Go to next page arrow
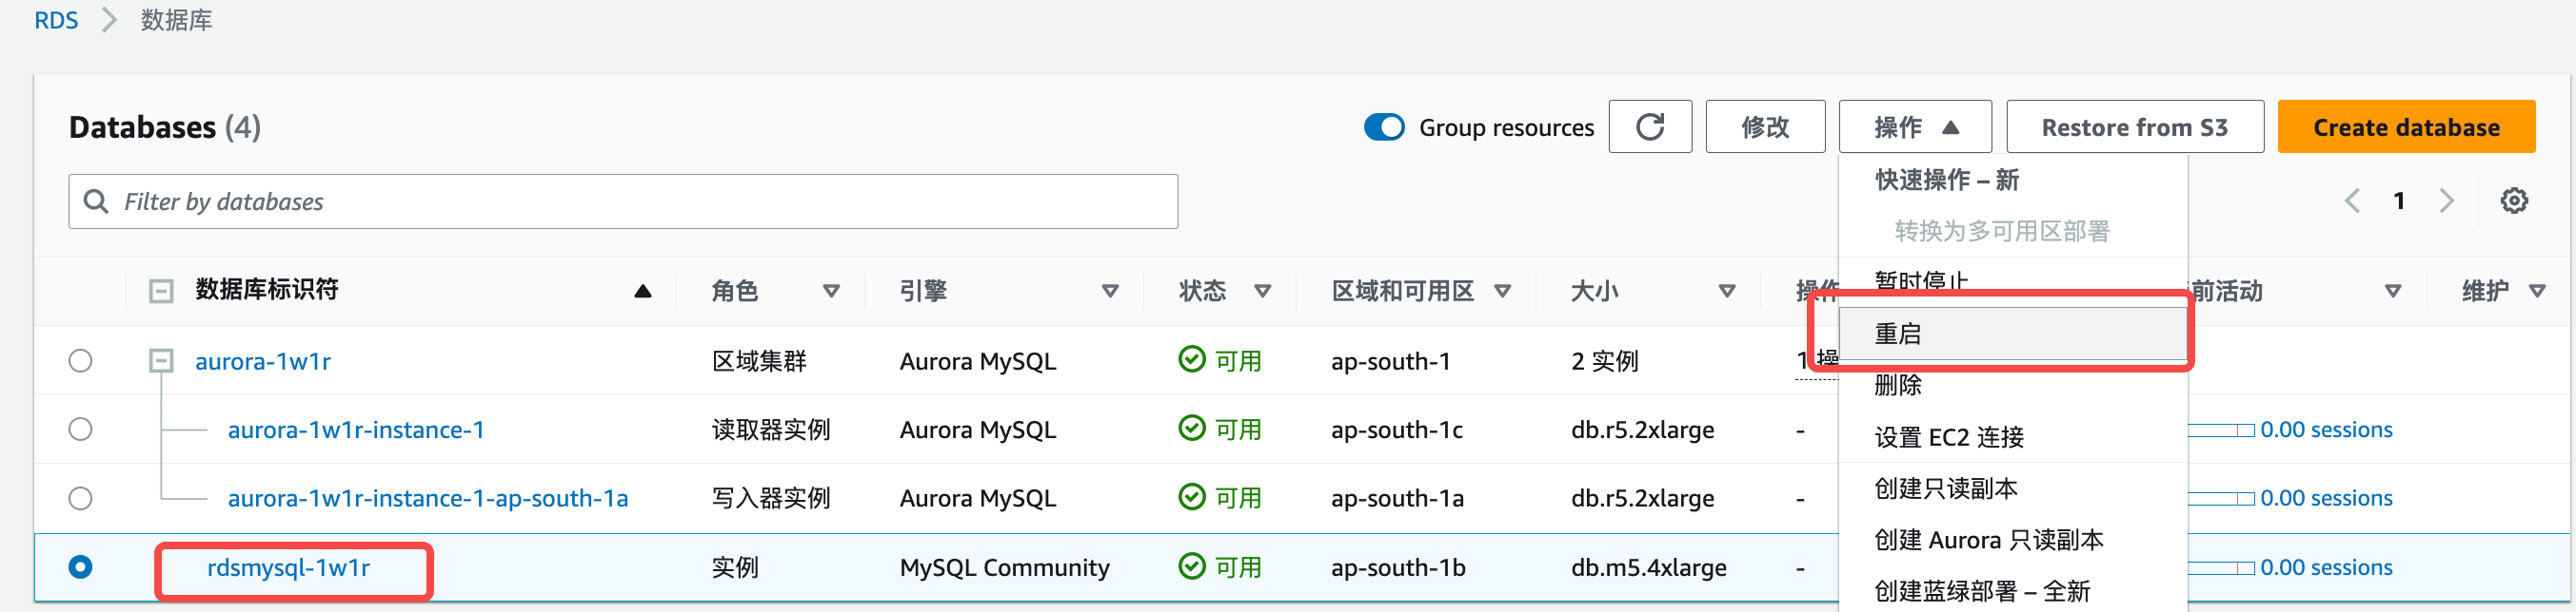The height and width of the screenshot is (612, 2576). (2446, 201)
